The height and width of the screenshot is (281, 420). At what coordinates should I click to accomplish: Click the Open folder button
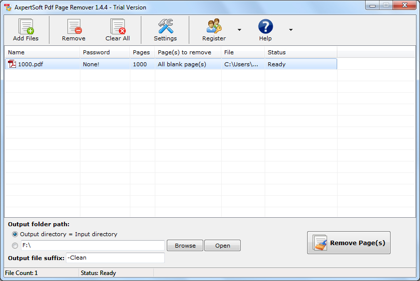(222, 246)
